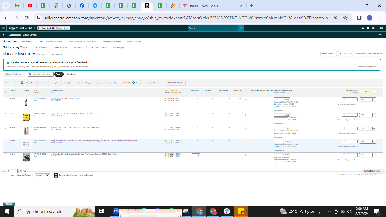Open the EN language dropdown
The height and width of the screenshot is (217, 386).
pos(374,28)
